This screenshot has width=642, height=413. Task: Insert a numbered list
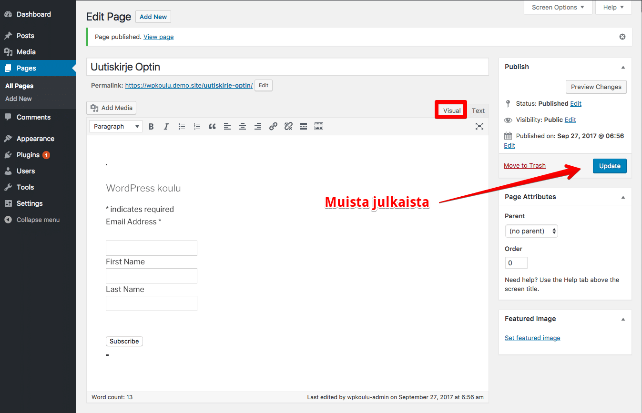(x=197, y=126)
